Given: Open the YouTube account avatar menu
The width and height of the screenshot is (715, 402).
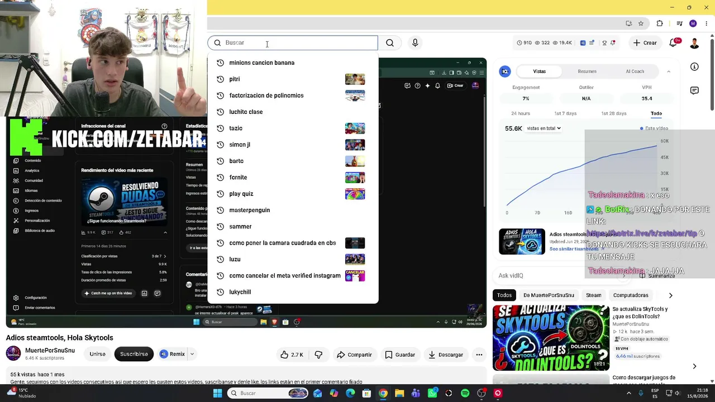Looking at the screenshot, I should (x=694, y=43).
